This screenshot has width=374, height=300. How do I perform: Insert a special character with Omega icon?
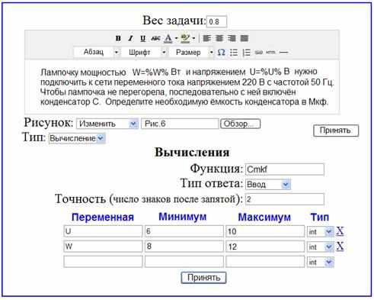pos(222,53)
